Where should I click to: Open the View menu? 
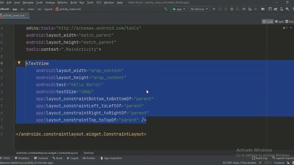(x=17, y=3)
